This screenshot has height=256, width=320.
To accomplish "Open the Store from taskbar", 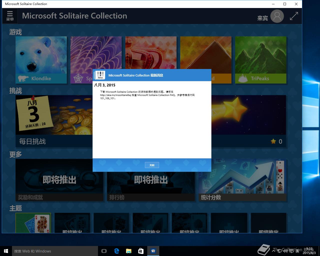I will click(141, 251).
